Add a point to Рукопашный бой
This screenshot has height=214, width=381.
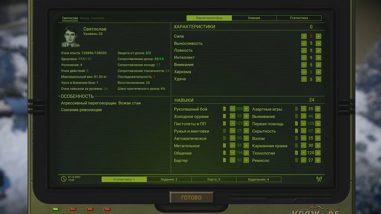tap(246, 109)
